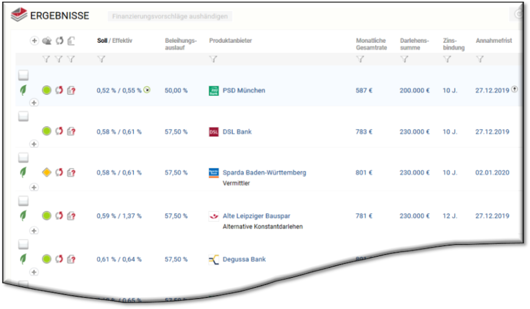Expand PSD München row with plus button
530x309 pixels.
[x=34, y=103]
